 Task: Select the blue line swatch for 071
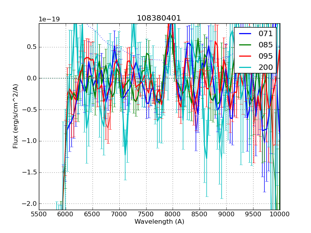245,34
